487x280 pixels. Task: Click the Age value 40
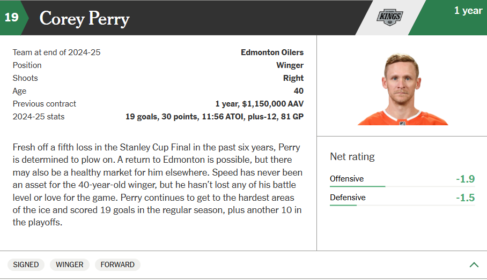click(x=298, y=91)
